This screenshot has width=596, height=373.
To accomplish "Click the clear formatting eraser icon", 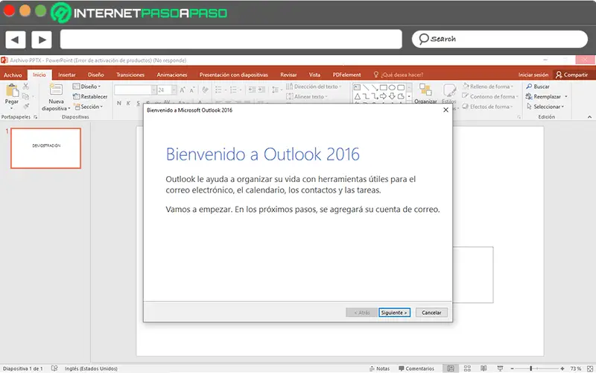I will tap(206, 90).
